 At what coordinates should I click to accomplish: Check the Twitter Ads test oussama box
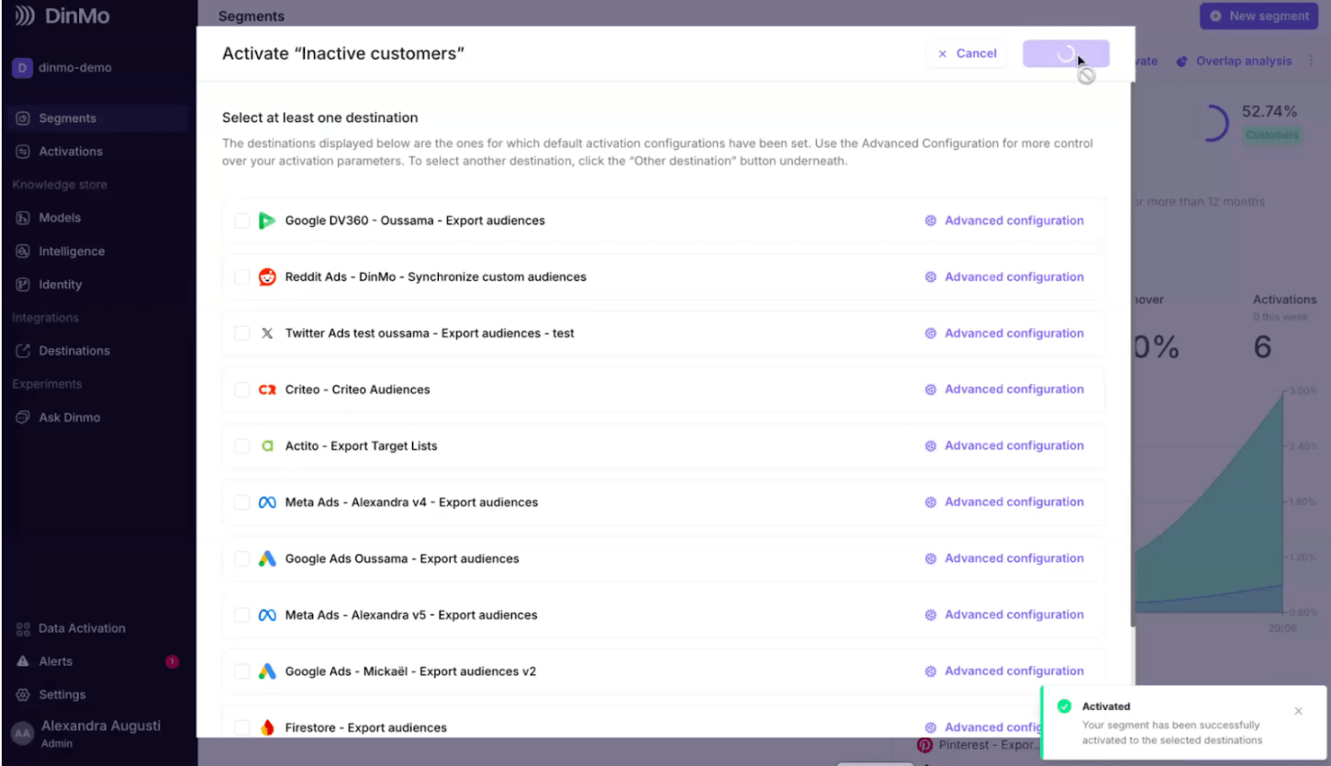point(242,333)
